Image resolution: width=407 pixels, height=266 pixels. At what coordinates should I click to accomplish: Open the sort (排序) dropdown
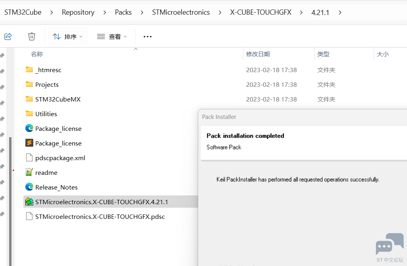tap(67, 36)
